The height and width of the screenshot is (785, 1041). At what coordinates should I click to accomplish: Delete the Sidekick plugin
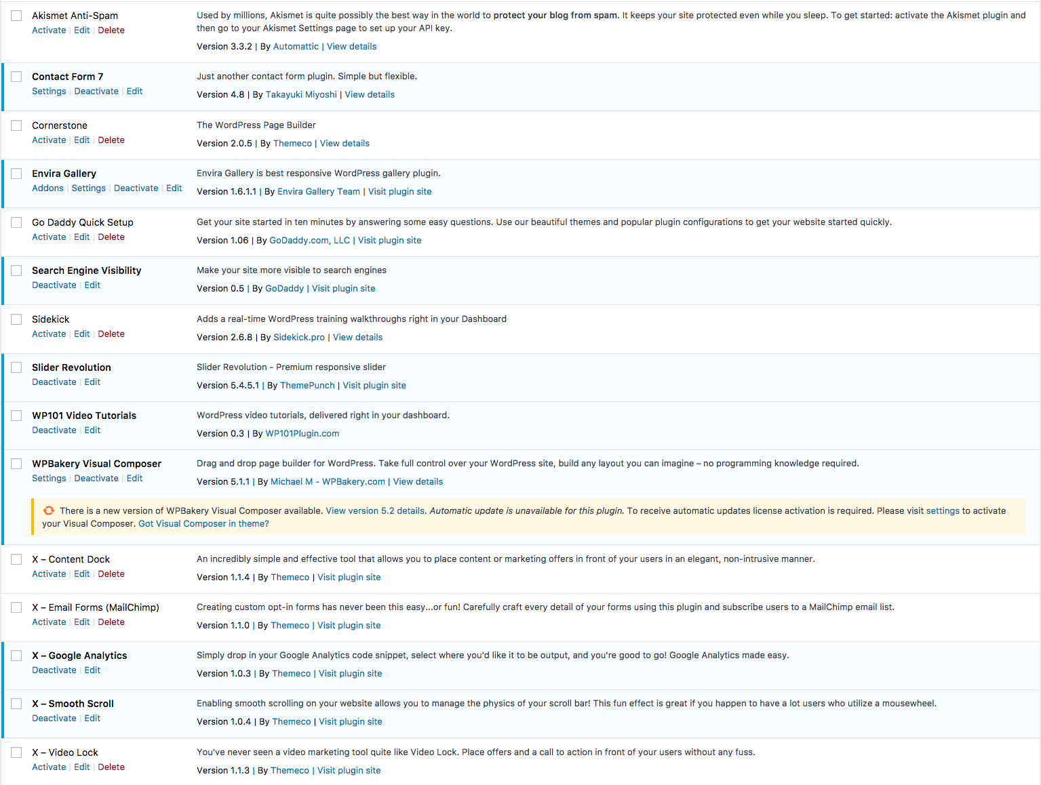click(111, 334)
